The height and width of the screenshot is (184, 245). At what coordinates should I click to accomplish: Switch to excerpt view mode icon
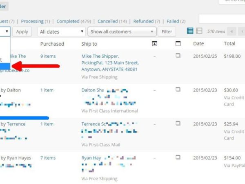click(x=199, y=31)
